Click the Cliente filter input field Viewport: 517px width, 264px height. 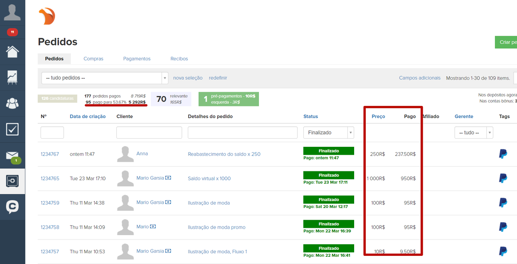point(149,133)
